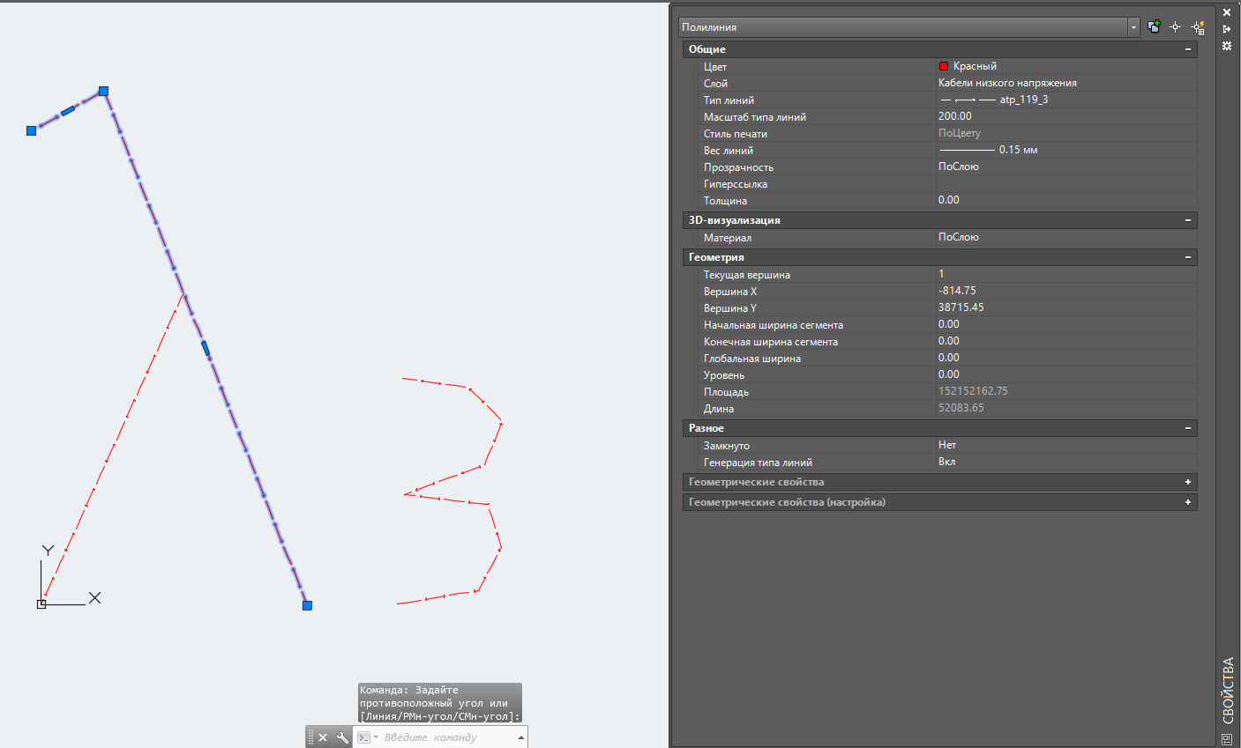
Task: Click Прозрачность value ПоСлою
Action: coord(959,167)
